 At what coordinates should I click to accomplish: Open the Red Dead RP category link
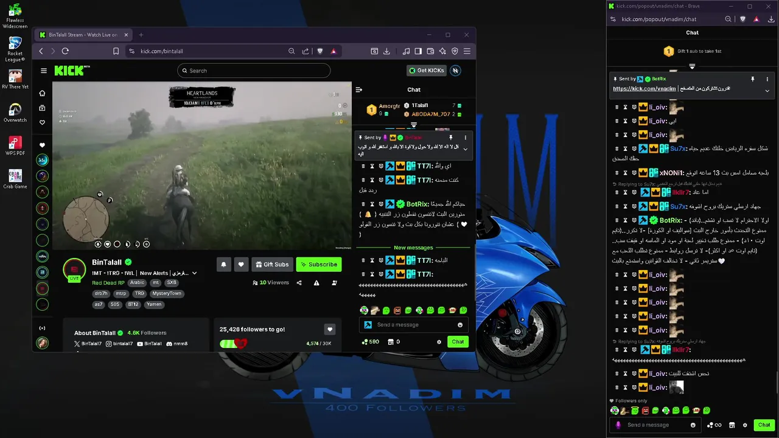[x=108, y=283]
